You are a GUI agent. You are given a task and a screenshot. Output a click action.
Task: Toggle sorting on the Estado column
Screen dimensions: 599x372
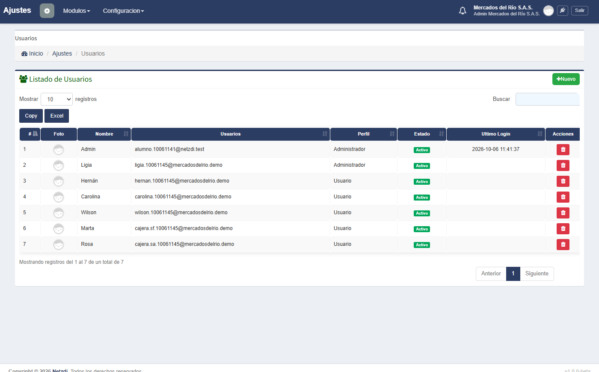(422, 134)
